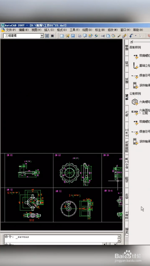Select the 六角螺母 hex nut tool
This screenshot has height=266, width=150.
pos(141,102)
